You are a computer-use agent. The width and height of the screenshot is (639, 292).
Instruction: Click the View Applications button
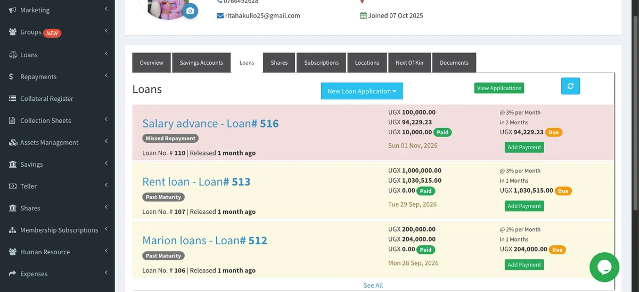point(499,88)
